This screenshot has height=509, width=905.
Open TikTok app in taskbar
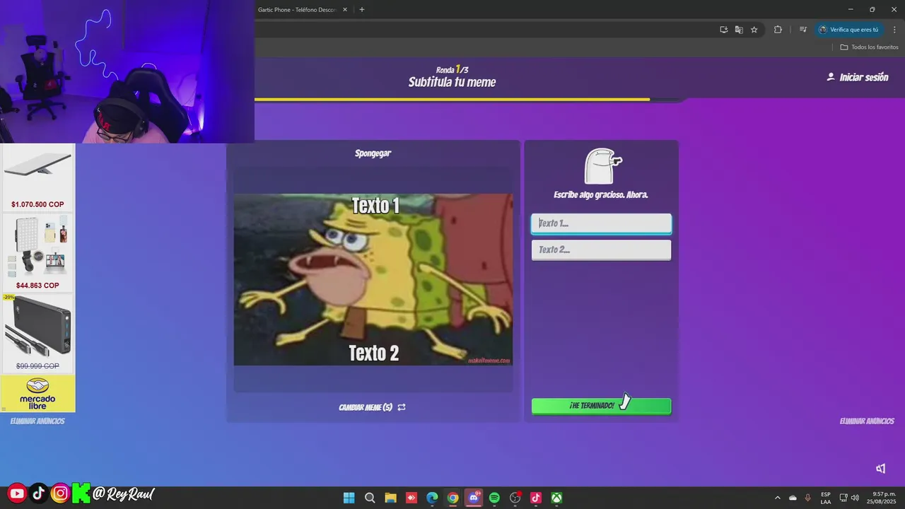tap(536, 498)
